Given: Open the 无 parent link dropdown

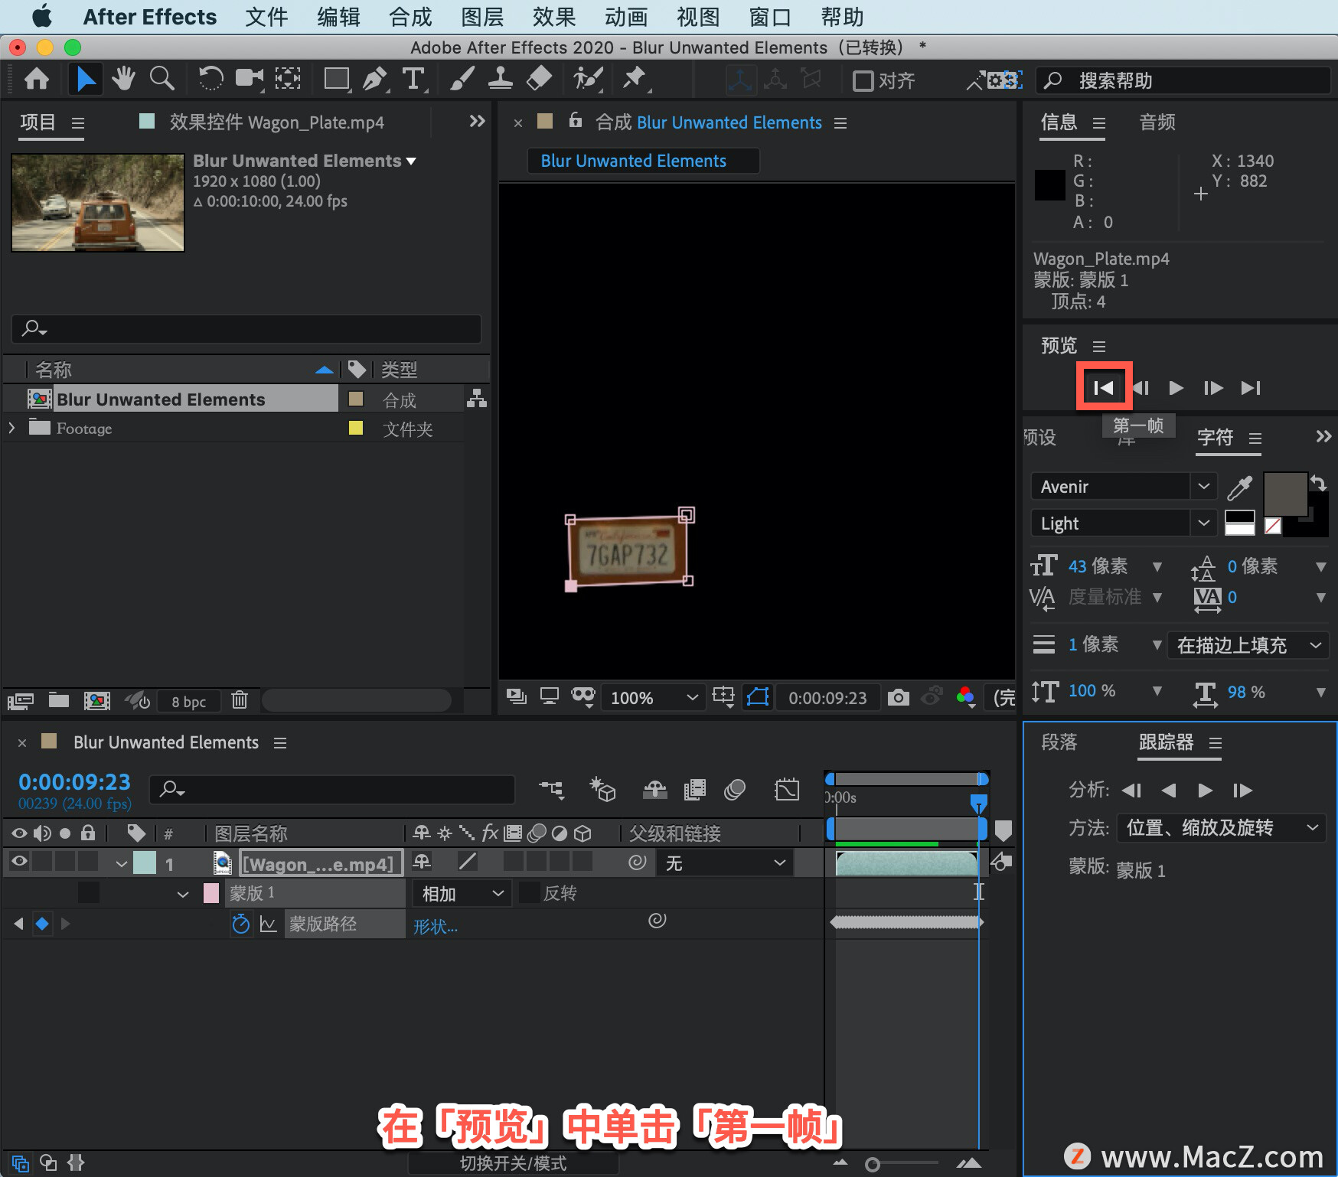Looking at the screenshot, I should 725,862.
